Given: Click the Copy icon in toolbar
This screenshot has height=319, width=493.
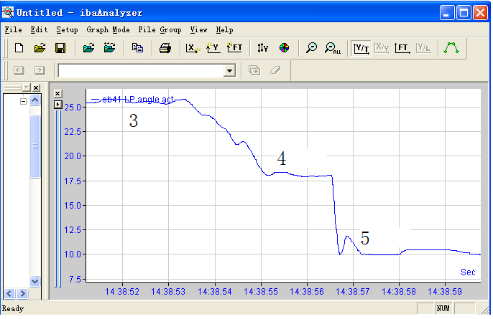Looking at the screenshot, I should 137,48.
